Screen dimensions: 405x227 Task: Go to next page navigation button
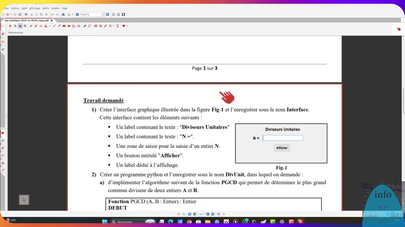[208, 214]
